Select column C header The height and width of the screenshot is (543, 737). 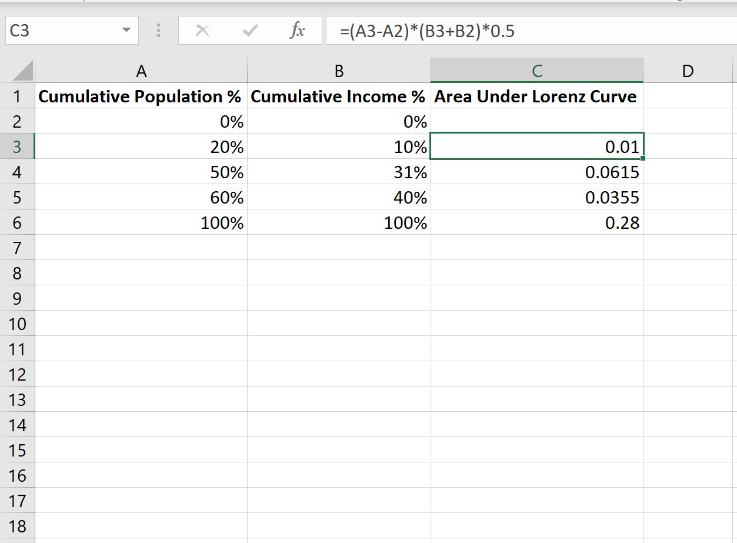[x=536, y=71]
